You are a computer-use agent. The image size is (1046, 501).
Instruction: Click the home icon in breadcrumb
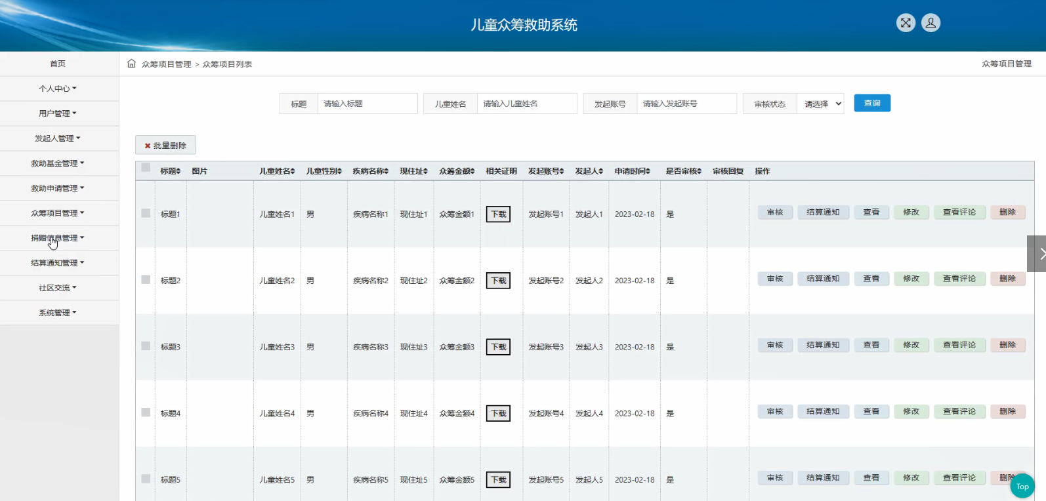pyautogui.click(x=131, y=64)
